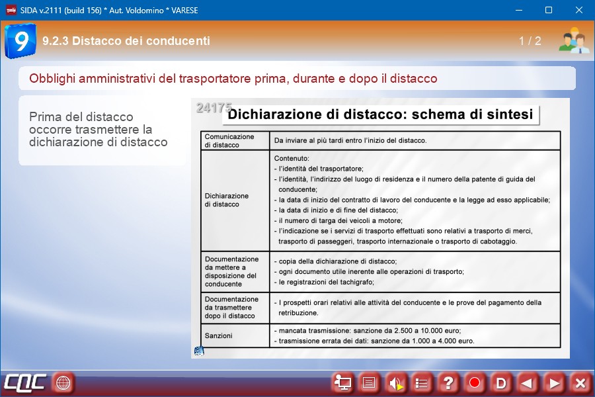The width and height of the screenshot is (595, 397).
Task: Open the topics list index button
Action: [422, 382]
